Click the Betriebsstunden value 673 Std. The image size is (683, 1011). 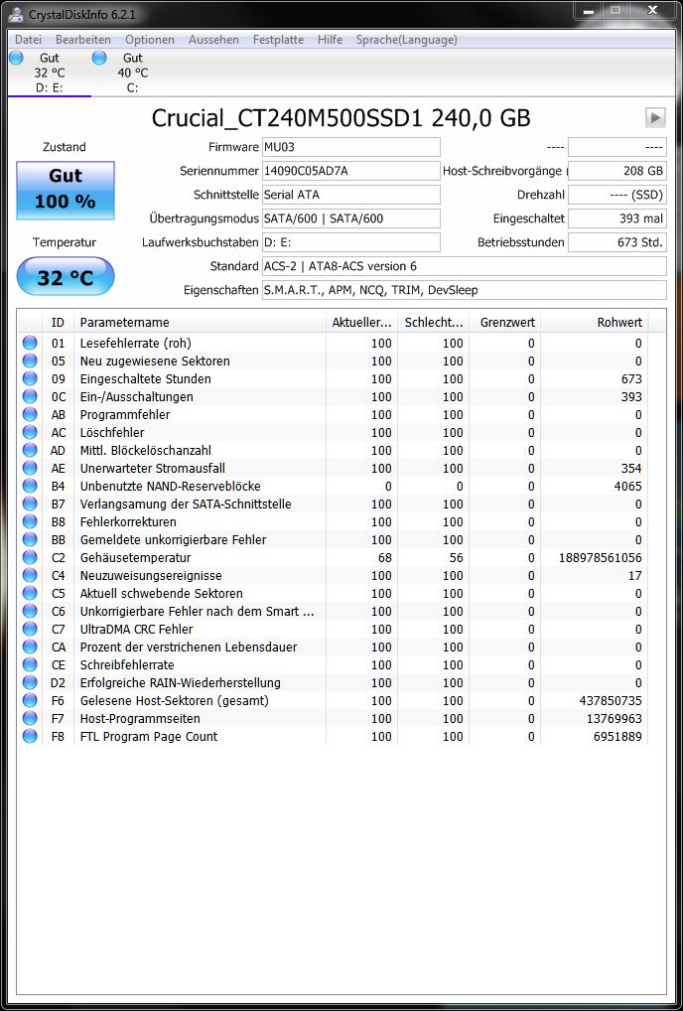tap(617, 242)
